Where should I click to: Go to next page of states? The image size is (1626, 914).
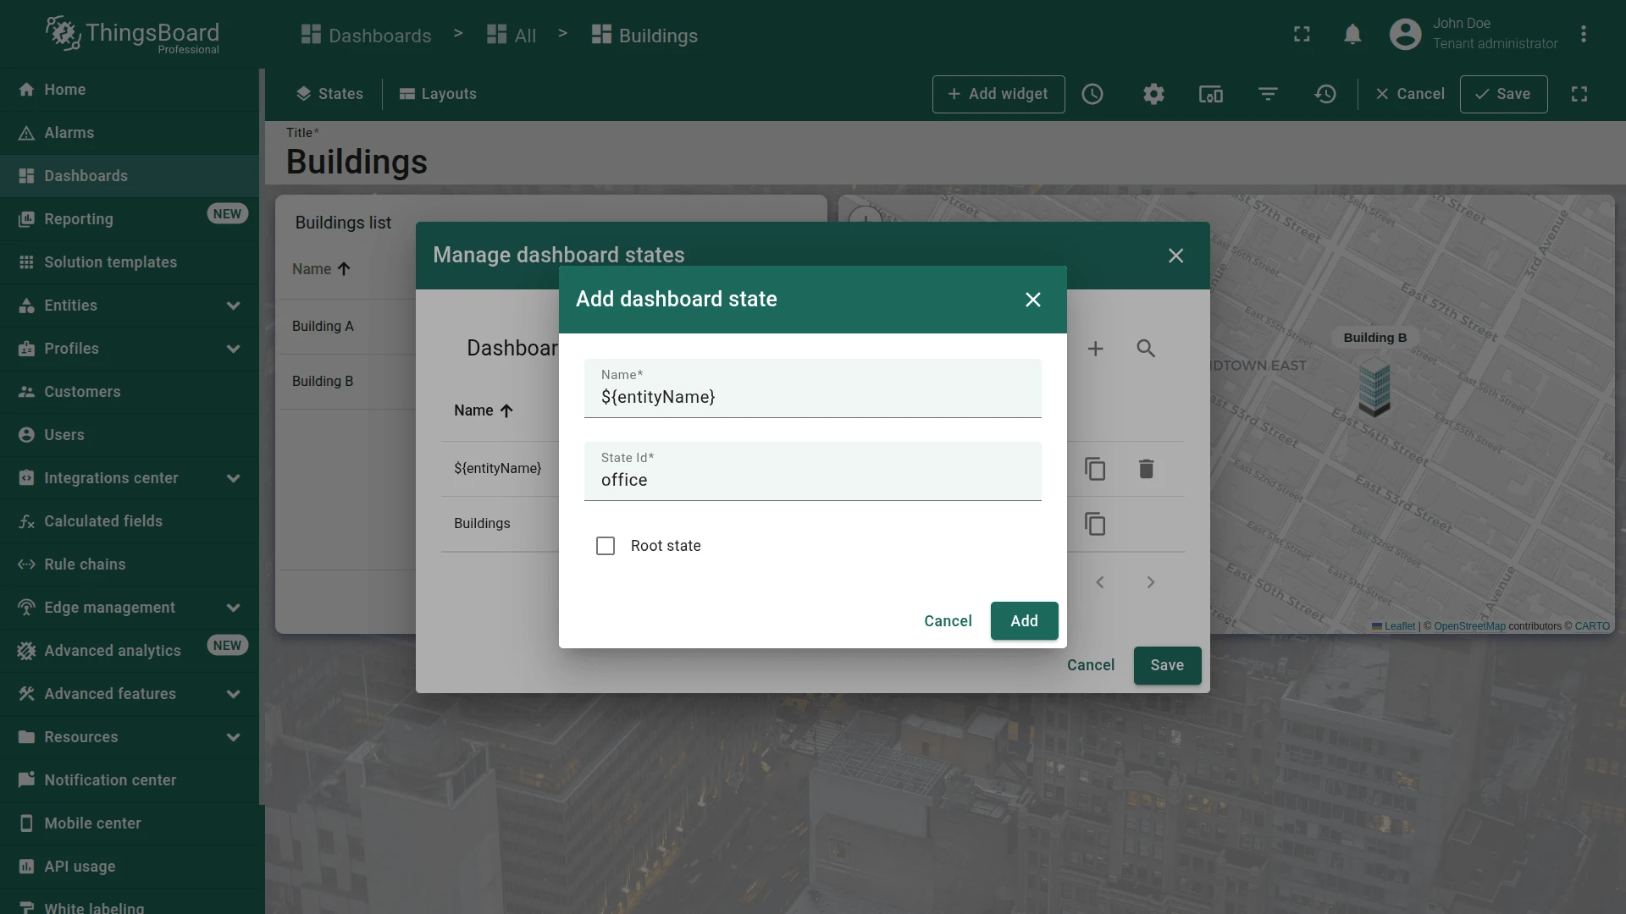pos(1150,582)
